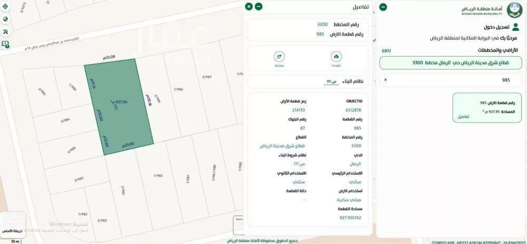
Task: Click the coordinates readout in status bar
Action: pyautogui.click(x=479, y=242)
